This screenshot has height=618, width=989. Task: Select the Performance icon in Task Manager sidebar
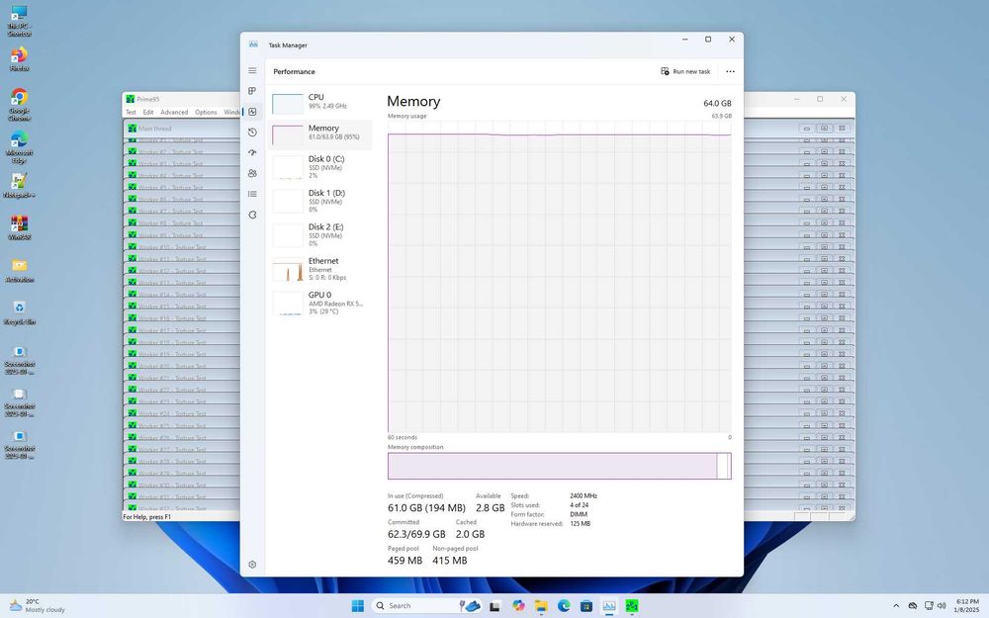(252, 112)
